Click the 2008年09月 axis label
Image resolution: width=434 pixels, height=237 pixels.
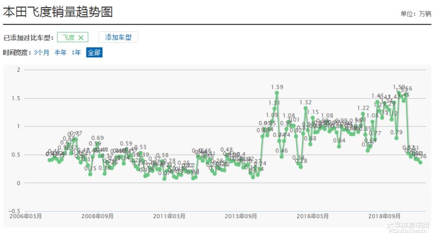point(98,216)
